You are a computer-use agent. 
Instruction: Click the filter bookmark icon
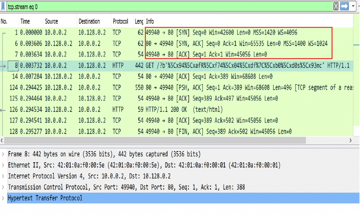click(3, 6)
